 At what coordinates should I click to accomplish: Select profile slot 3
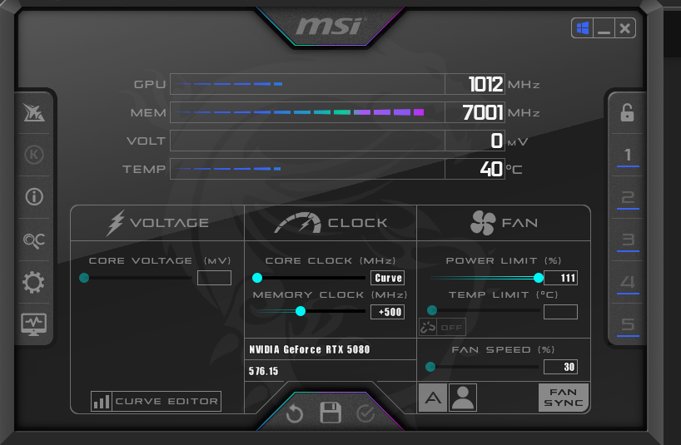click(628, 240)
